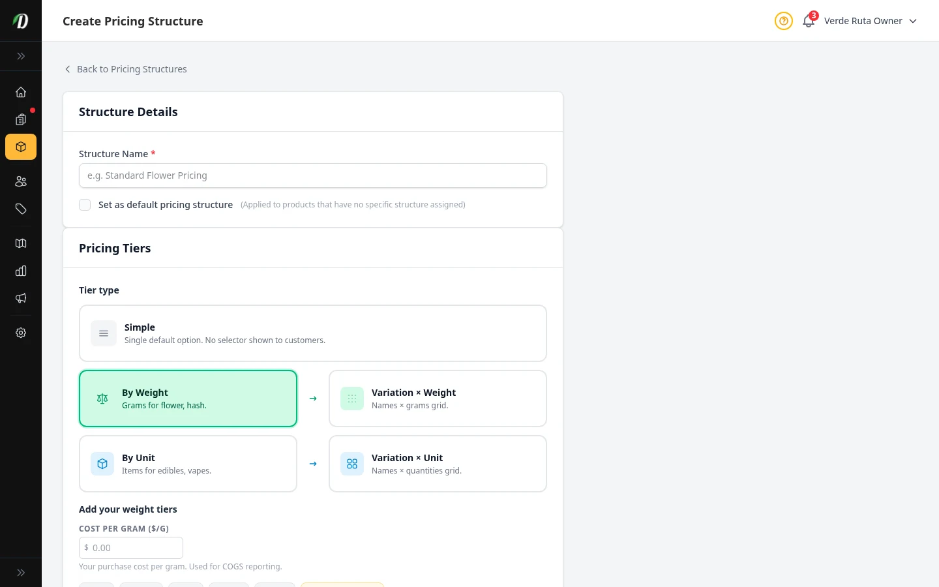
Task: Open the Customers icon in the sidebar
Action: (x=21, y=181)
